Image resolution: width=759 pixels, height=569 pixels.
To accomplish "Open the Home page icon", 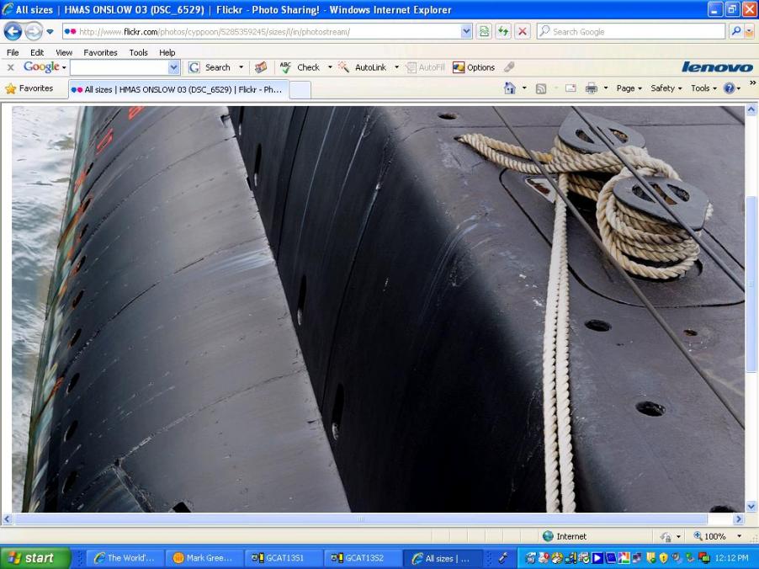I will click(509, 88).
